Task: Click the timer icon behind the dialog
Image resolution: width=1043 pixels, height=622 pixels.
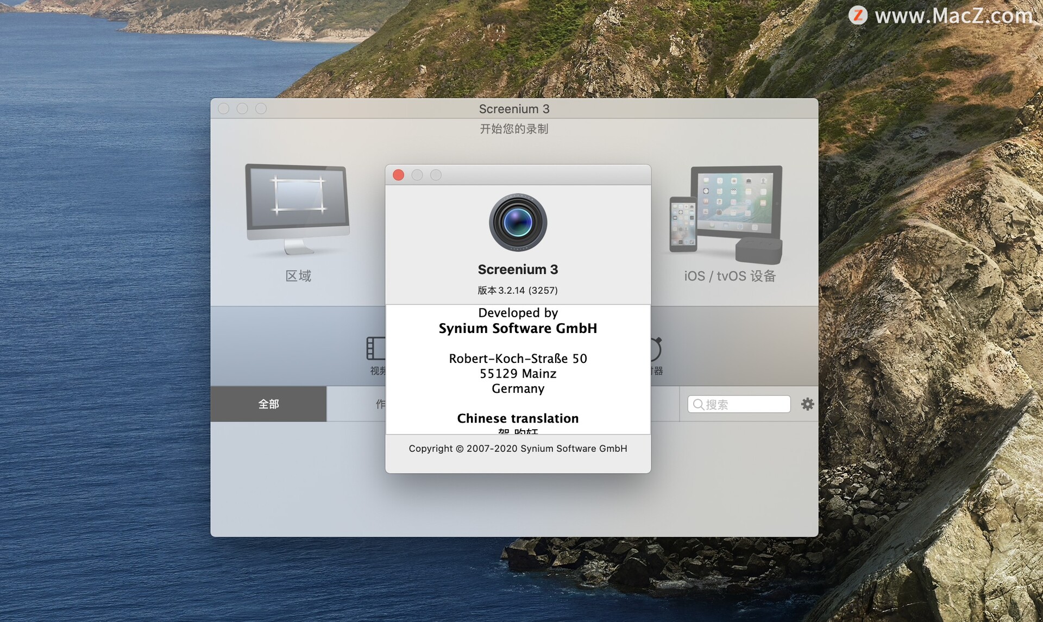Action: 656,348
